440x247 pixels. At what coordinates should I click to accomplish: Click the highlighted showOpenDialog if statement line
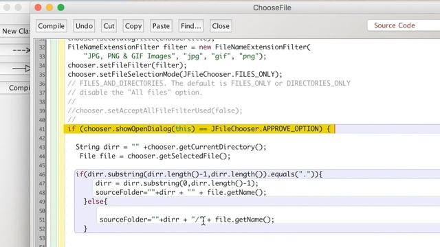[199, 129]
